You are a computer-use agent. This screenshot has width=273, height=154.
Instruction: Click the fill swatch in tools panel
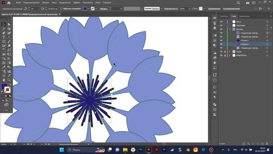tap(4, 86)
